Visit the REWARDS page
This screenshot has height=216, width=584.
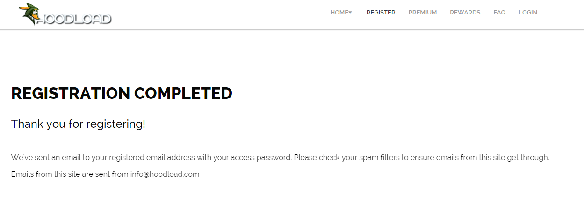pos(465,13)
